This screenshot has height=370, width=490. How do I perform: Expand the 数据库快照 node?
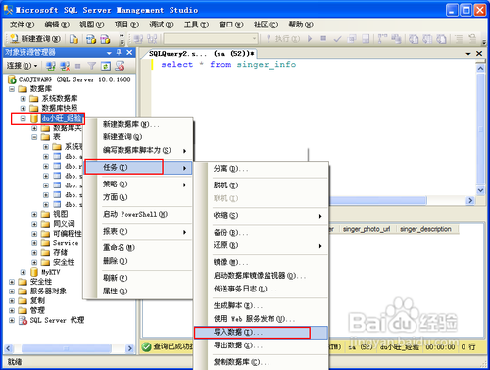[24, 108]
